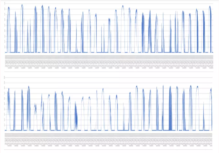Click the flat baseline of the bottom chart
The width and height of the screenshot is (219, 153).
[102, 130]
